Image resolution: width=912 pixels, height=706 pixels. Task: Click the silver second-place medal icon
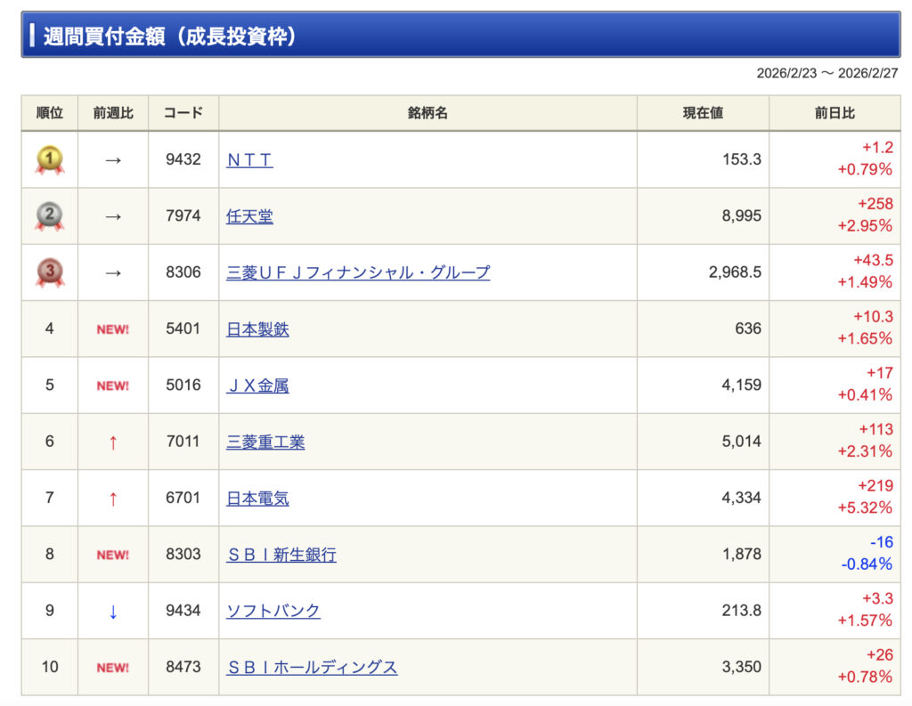(50, 216)
